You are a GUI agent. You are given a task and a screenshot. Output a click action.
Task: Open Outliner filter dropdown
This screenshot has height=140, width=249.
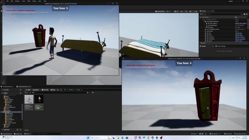coord(201,14)
